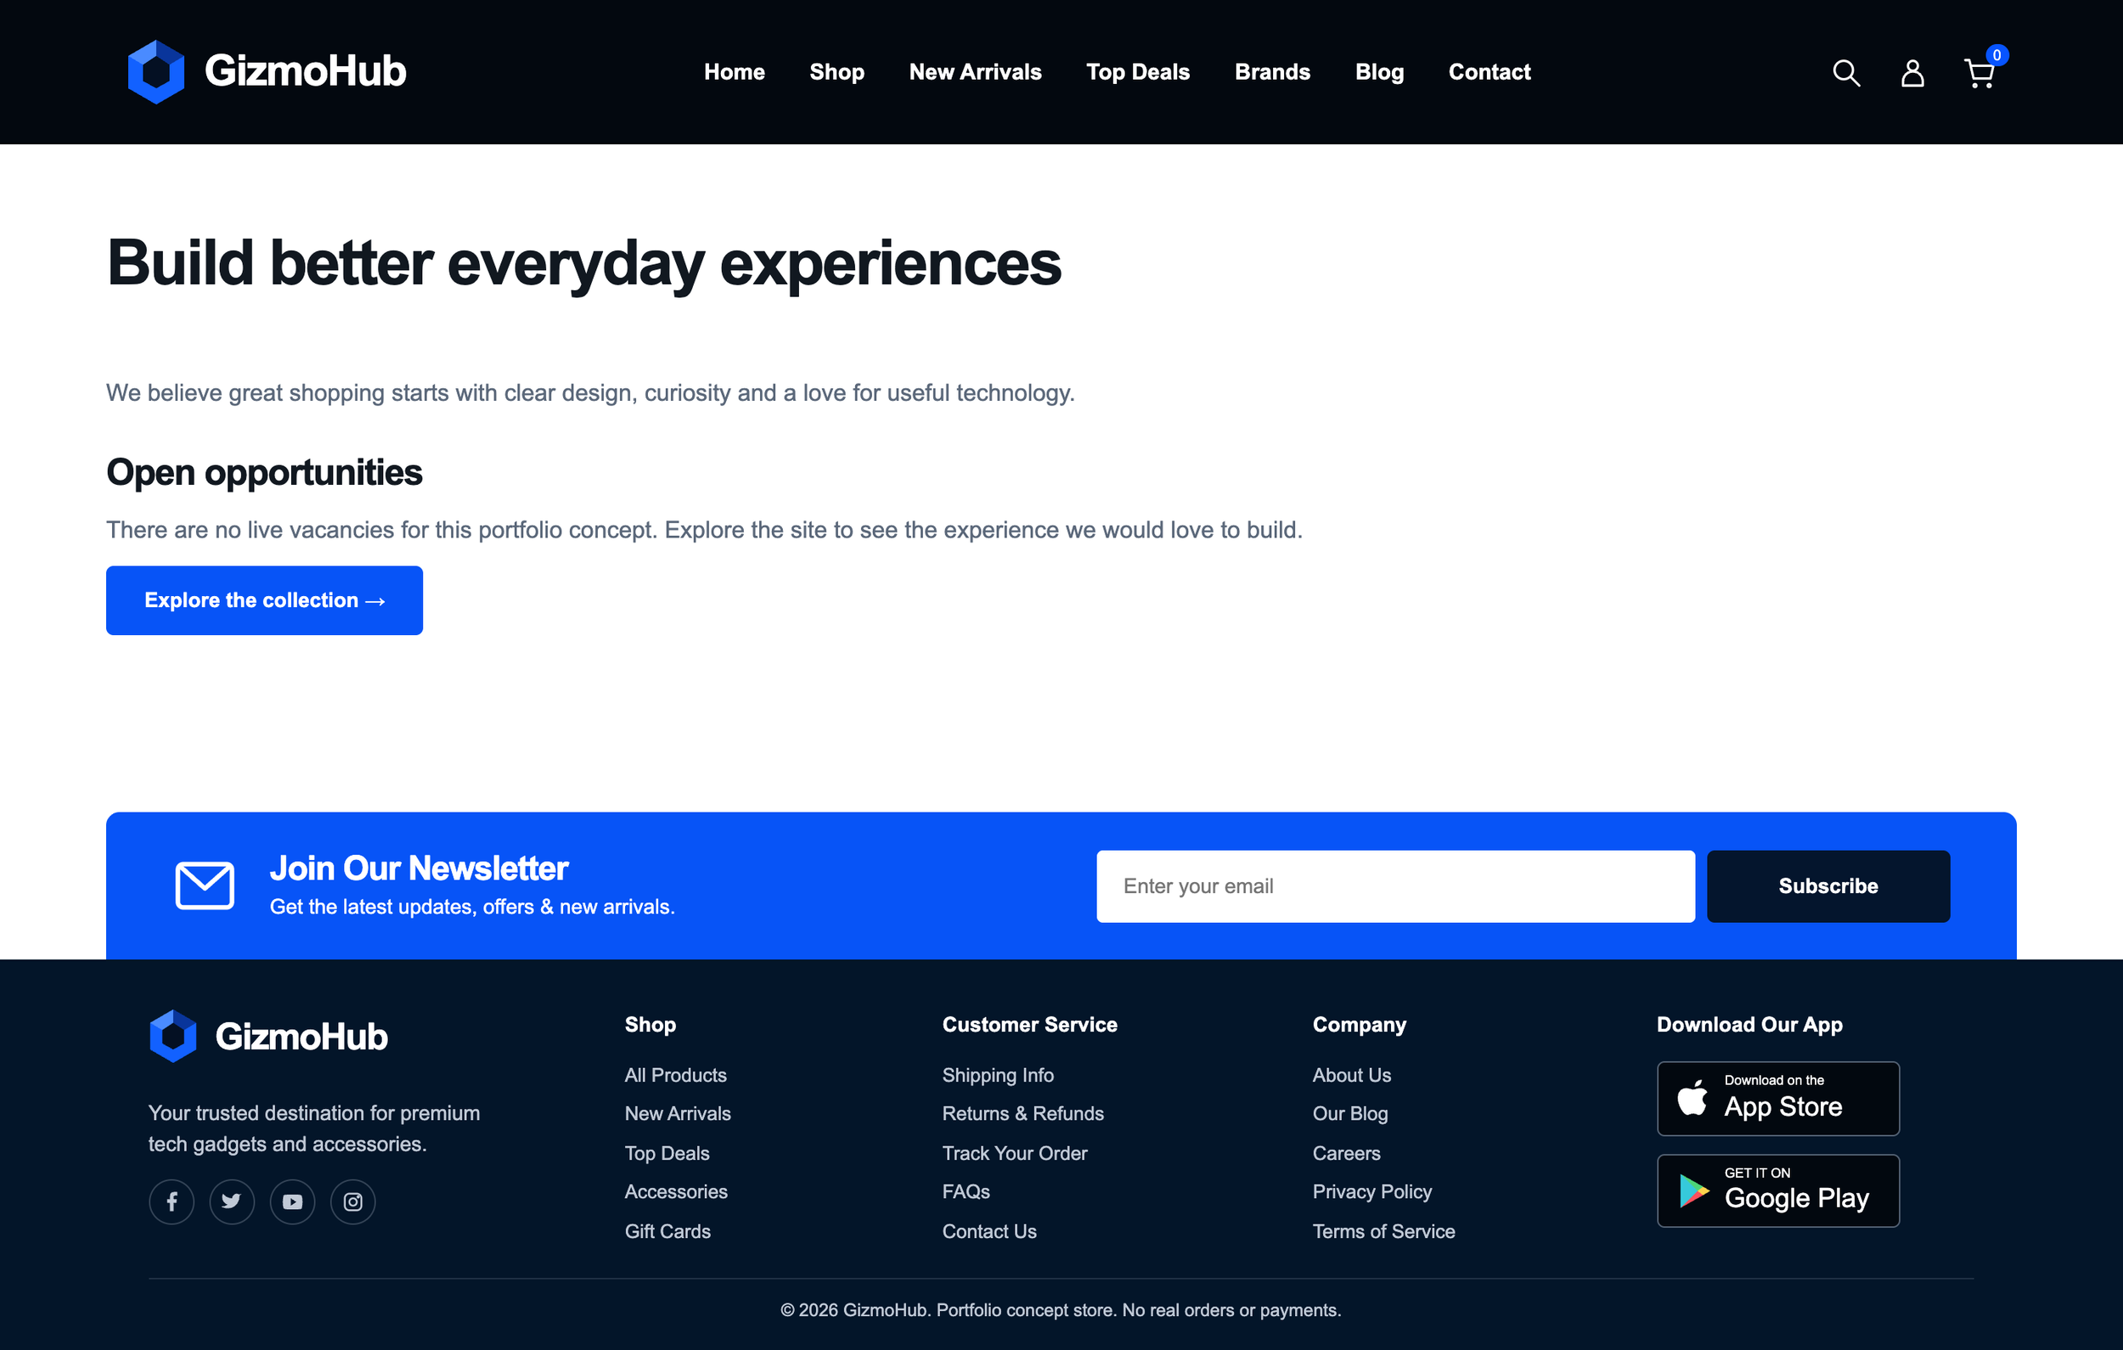Visit the YouTube social icon
Viewport: 2123px width, 1350px height.
click(x=293, y=1201)
